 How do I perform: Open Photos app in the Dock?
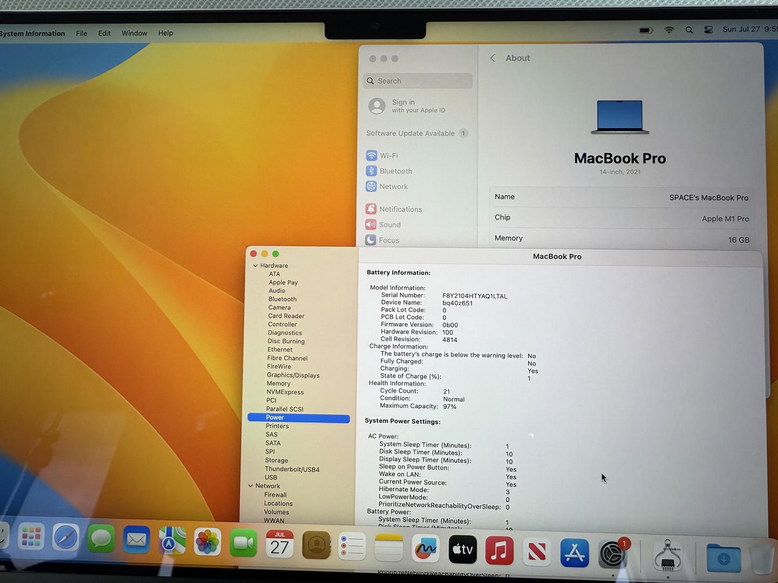pyautogui.click(x=207, y=541)
